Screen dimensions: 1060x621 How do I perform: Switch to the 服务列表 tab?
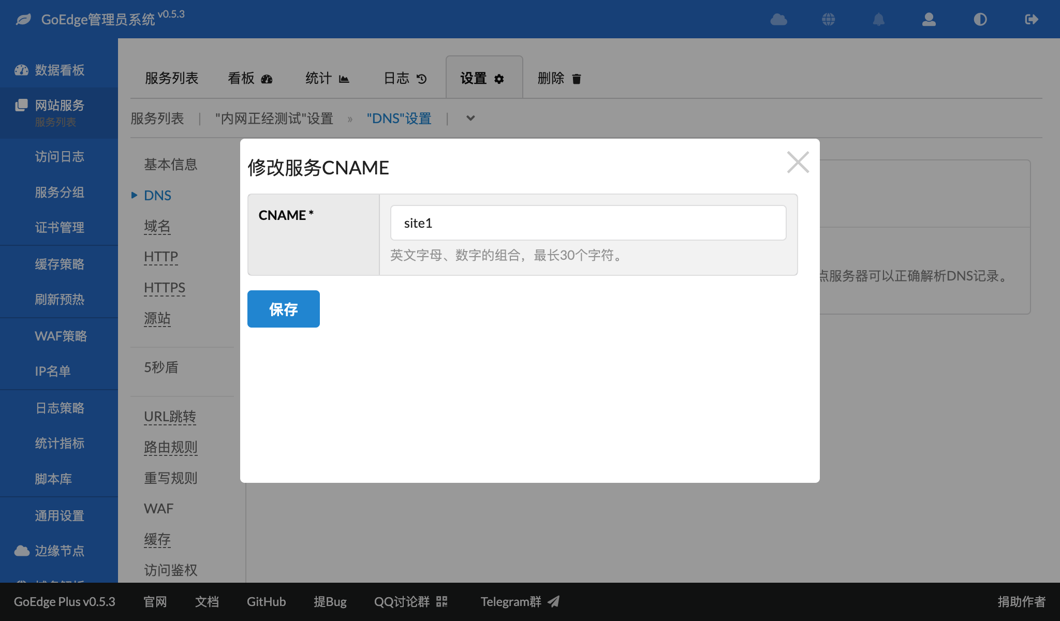171,78
